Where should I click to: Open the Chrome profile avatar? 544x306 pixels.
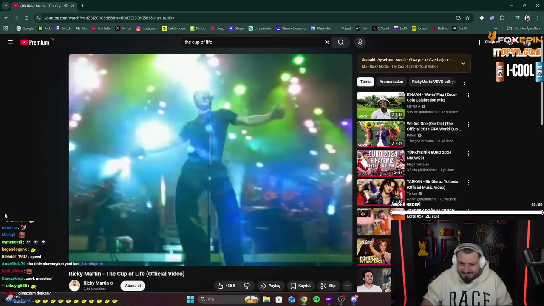[x=527, y=18]
